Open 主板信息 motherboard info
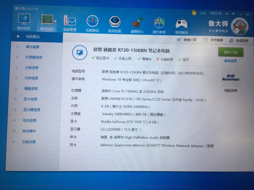 click(32, 68)
